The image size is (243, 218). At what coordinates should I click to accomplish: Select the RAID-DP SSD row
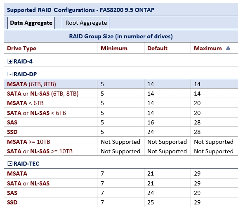click(x=121, y=132)
